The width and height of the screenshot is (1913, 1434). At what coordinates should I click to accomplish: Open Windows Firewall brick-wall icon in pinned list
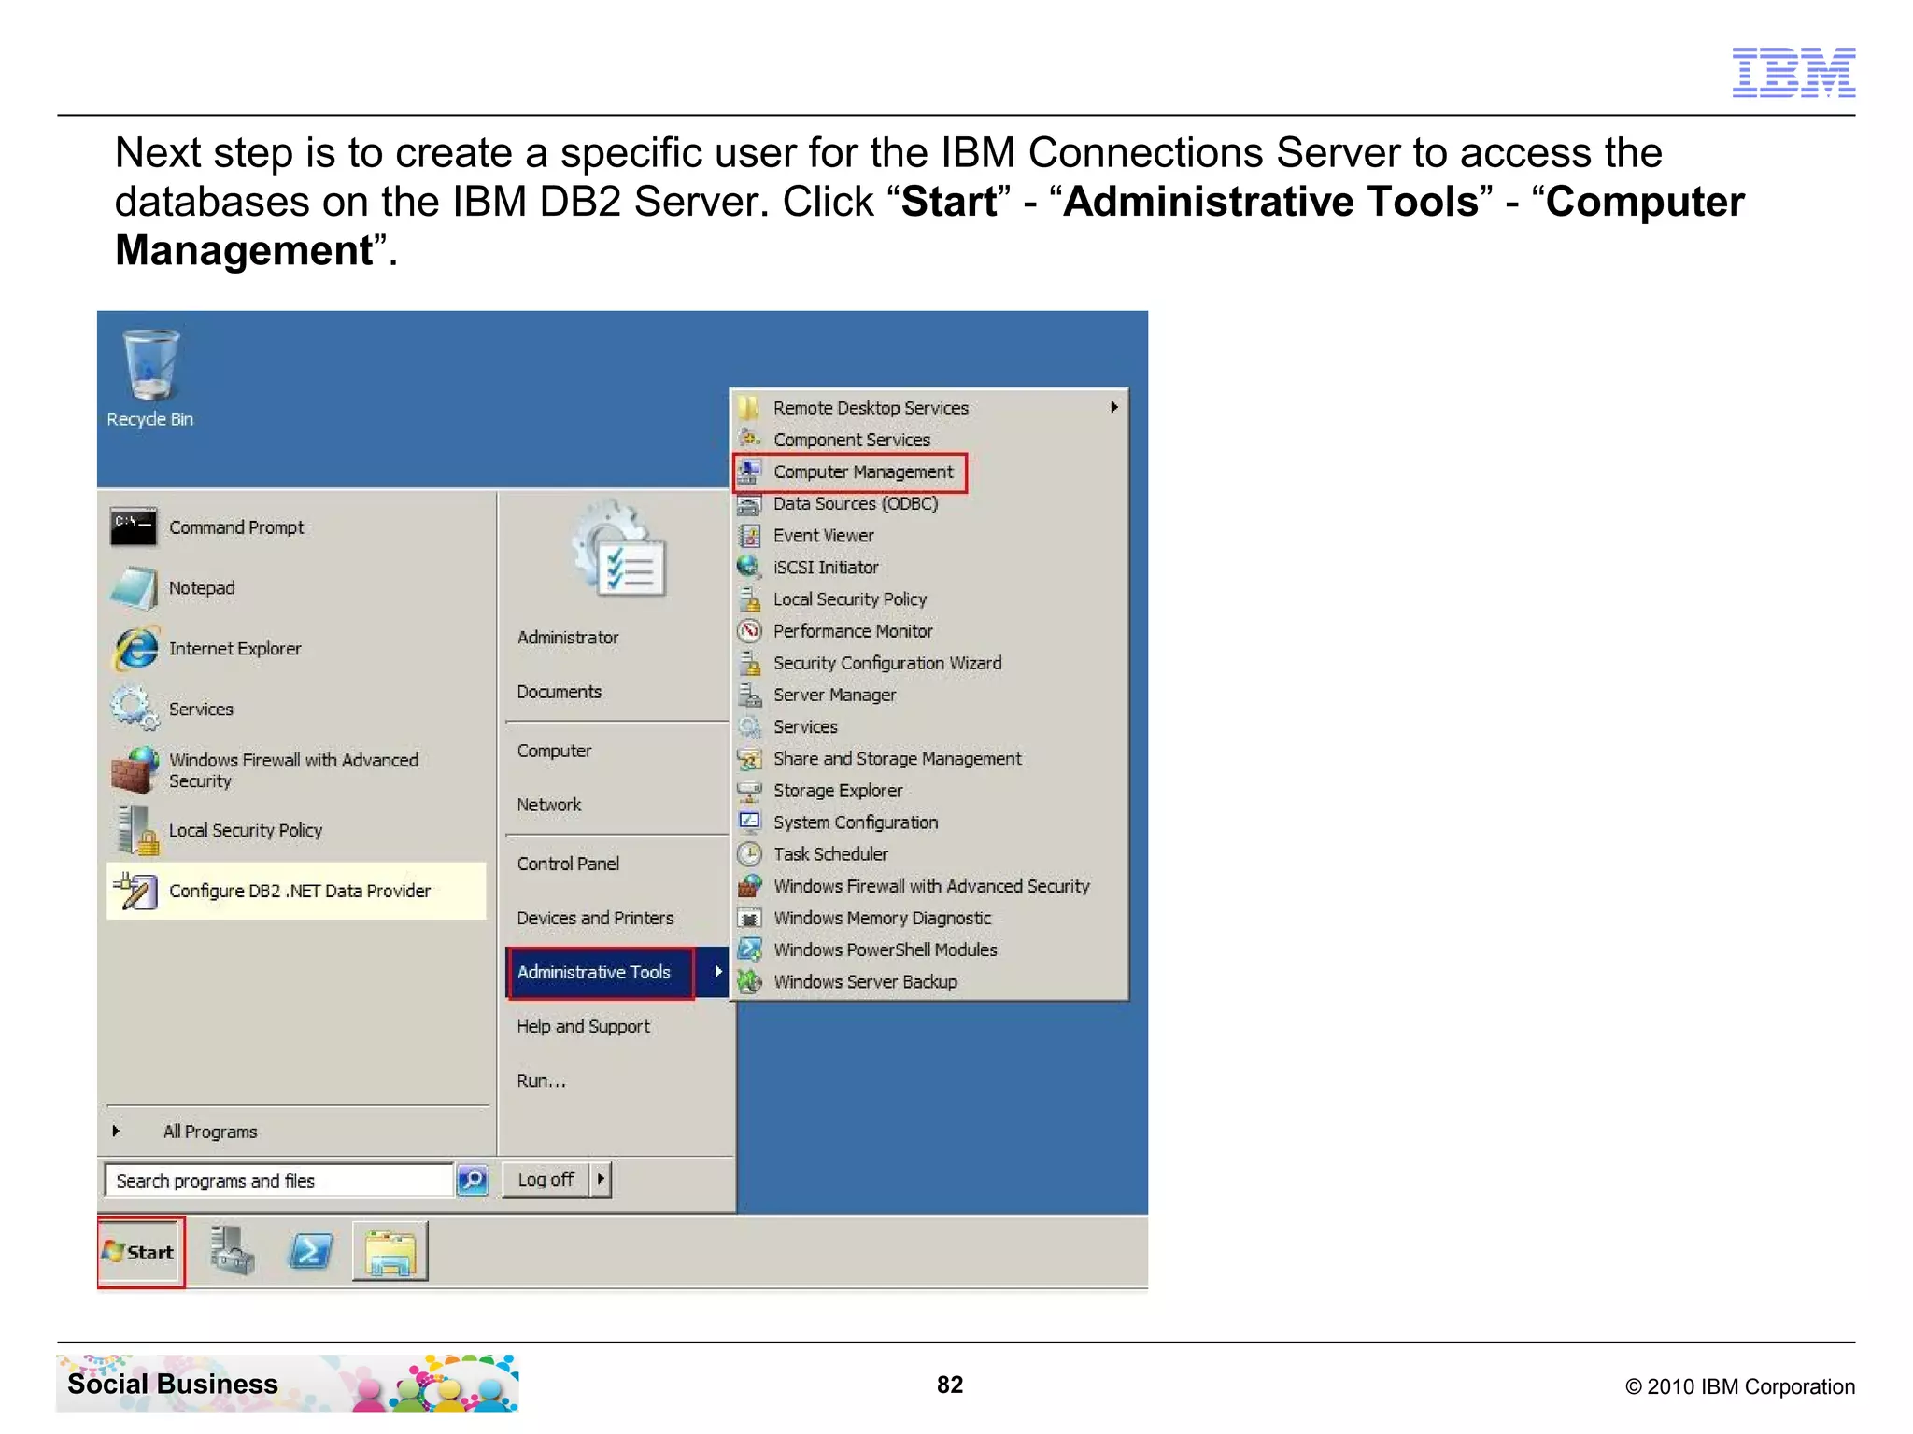[x=135, y=769]
